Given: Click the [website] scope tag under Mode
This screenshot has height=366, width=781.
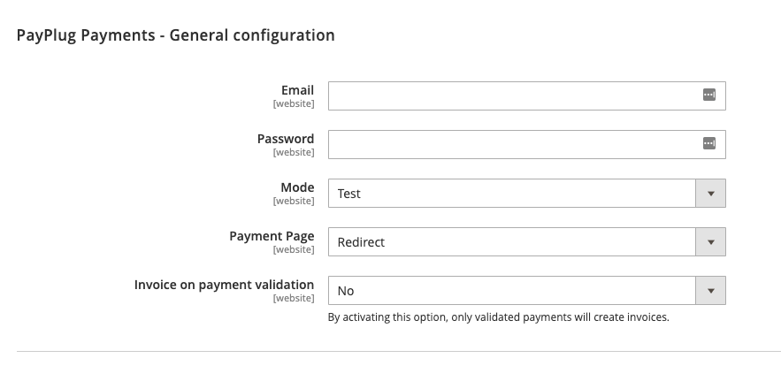Looking at the screenshot, I should 294,201.
